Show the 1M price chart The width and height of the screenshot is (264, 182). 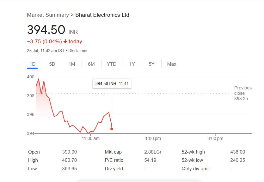point(72,64)
